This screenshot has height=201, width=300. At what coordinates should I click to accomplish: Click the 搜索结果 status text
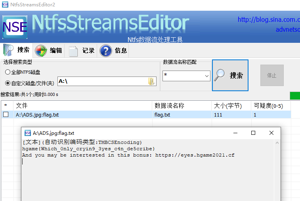[x=29, y=94]
